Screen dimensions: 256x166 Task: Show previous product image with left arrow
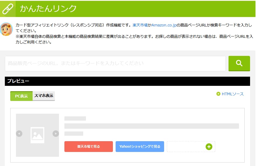tap(19, 134)
